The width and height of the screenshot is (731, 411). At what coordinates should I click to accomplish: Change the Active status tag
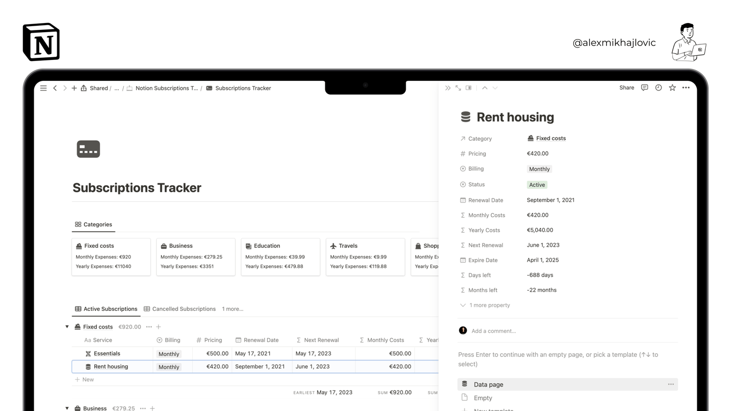click(x=537, y=185)
